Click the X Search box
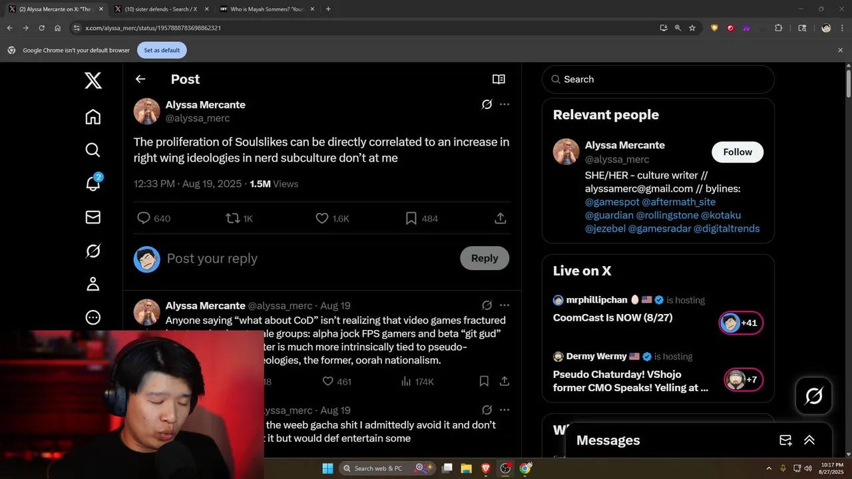The image size is (852, 479). (658, 79)
